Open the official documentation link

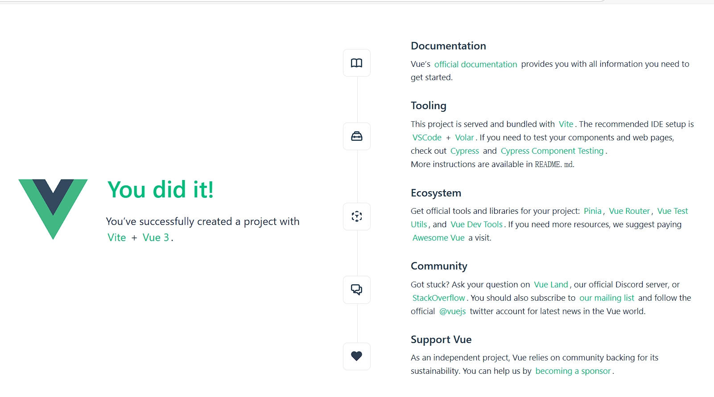pos(475,64)
